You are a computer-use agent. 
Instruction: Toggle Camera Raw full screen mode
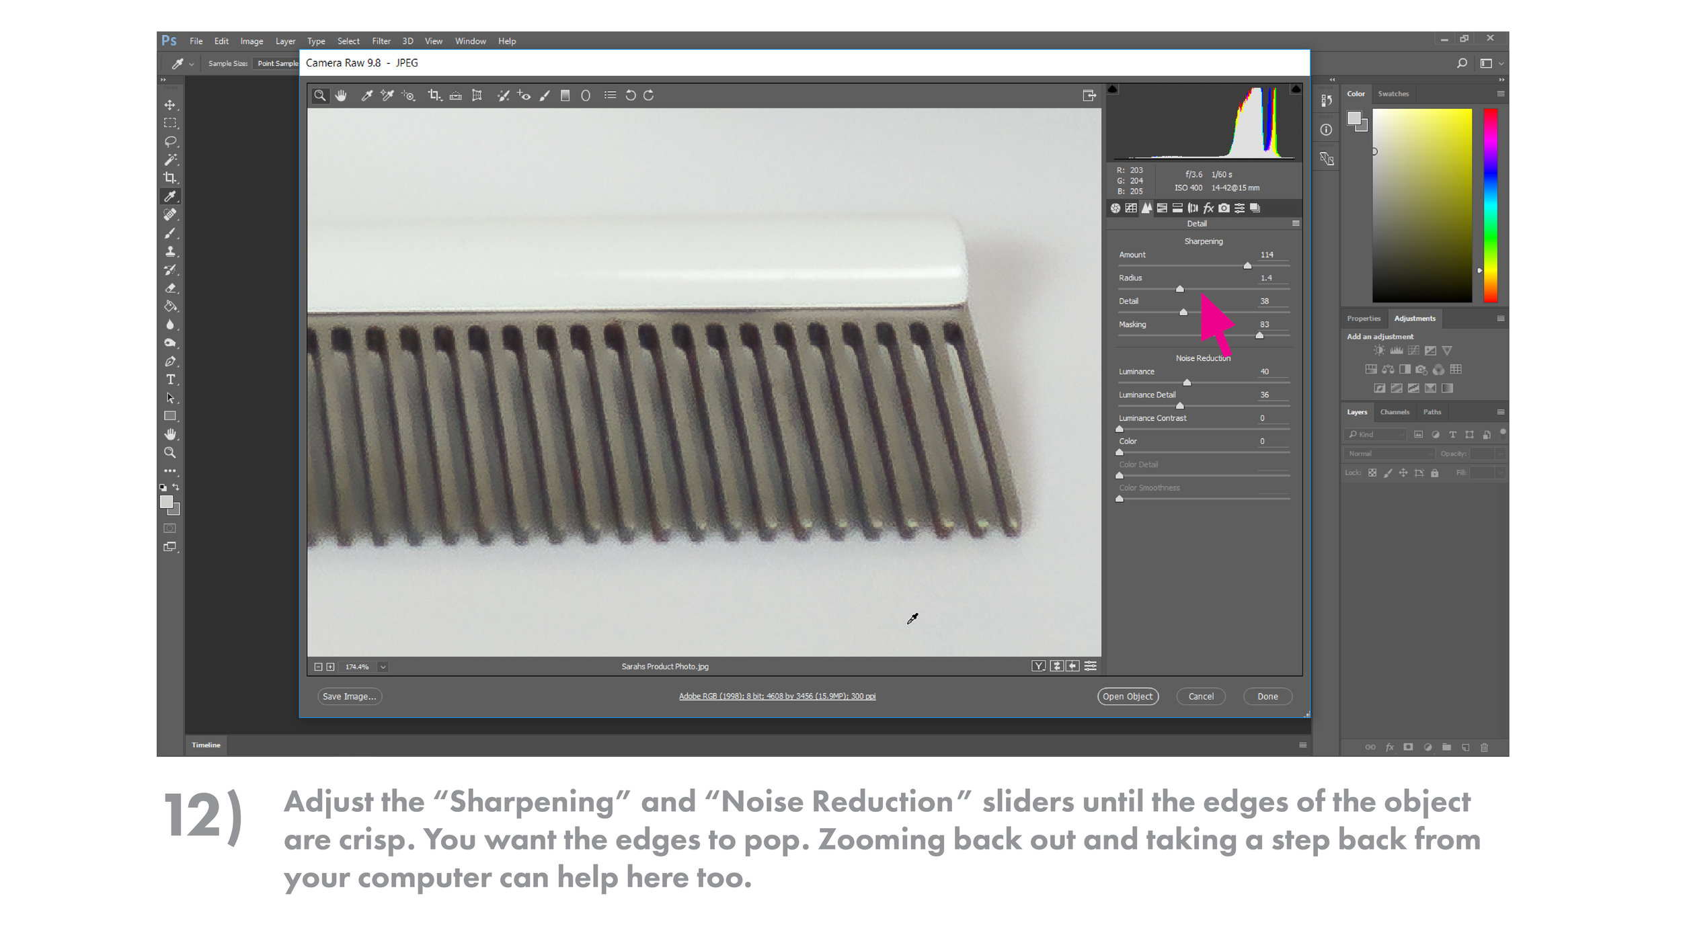tap(1089, 95)
